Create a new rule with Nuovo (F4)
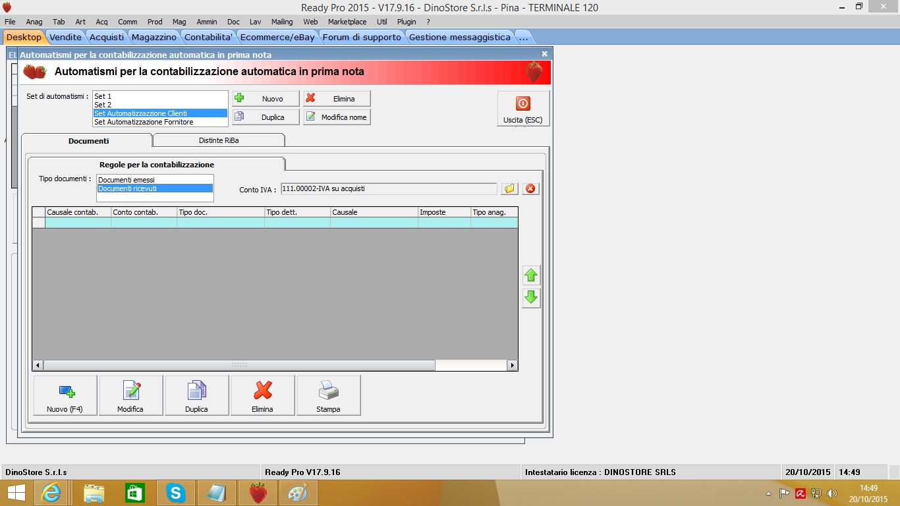 pyautogui.click(x=65, y=395)
